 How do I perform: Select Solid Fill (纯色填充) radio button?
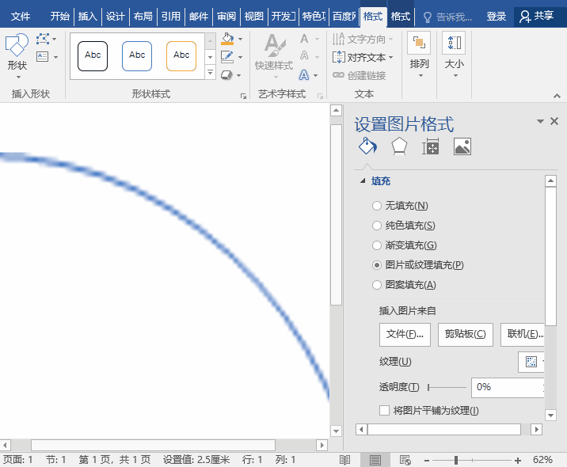(377, 226)
